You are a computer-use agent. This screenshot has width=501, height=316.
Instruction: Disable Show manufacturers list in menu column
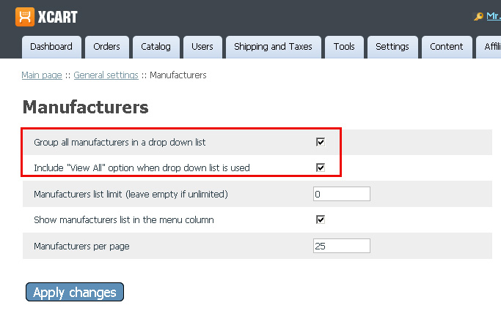(x=321, y=219)
